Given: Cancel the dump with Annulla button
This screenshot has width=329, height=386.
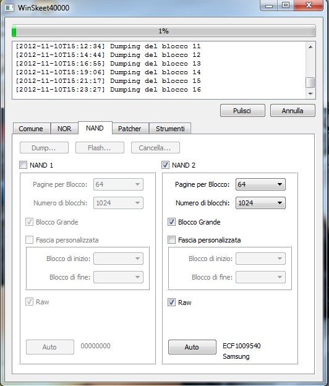Looking at the screenshot, I should click(293, 111).
